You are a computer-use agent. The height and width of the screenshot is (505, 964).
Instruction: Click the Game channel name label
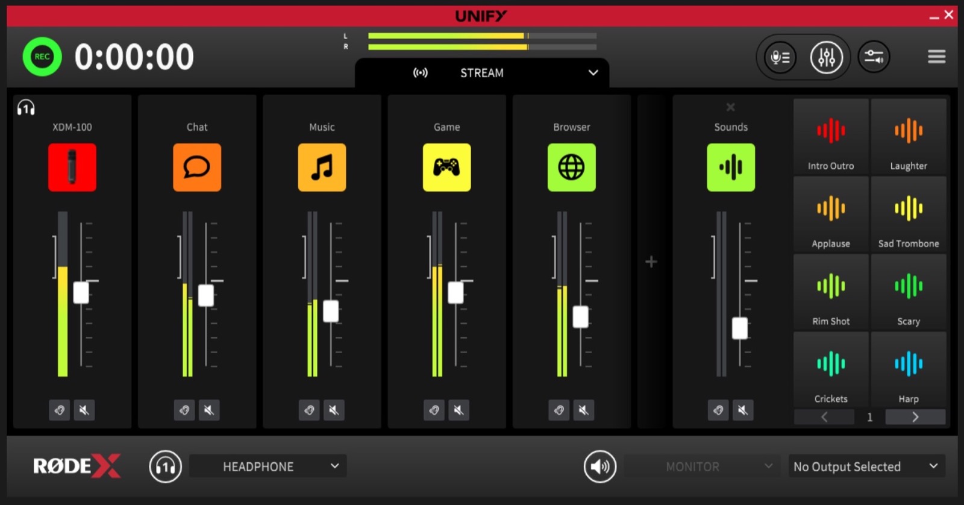pos(446,127)
